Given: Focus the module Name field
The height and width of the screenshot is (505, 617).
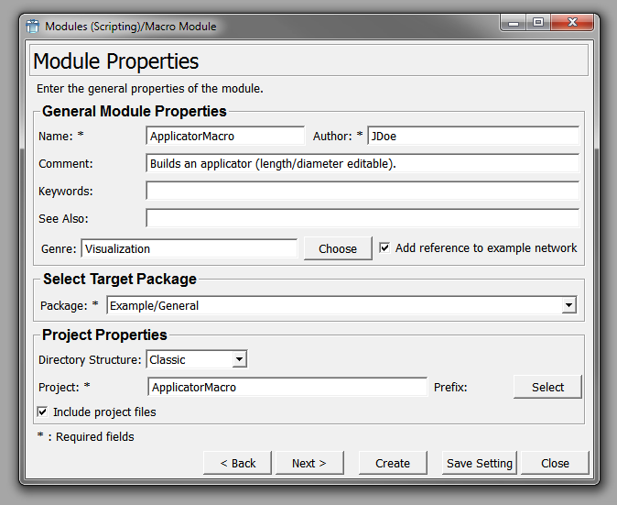Looking at the screenshot, I should pyautogui.click(x=224, y=136).
